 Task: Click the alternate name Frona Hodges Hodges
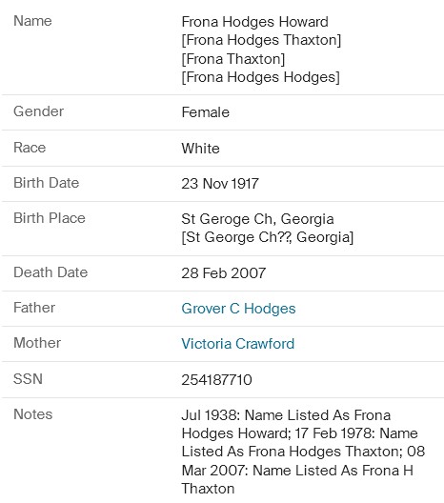click(x=260, y=77)
